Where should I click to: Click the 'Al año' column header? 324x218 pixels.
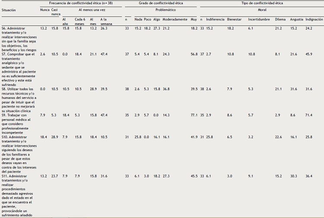click(65, 22)
